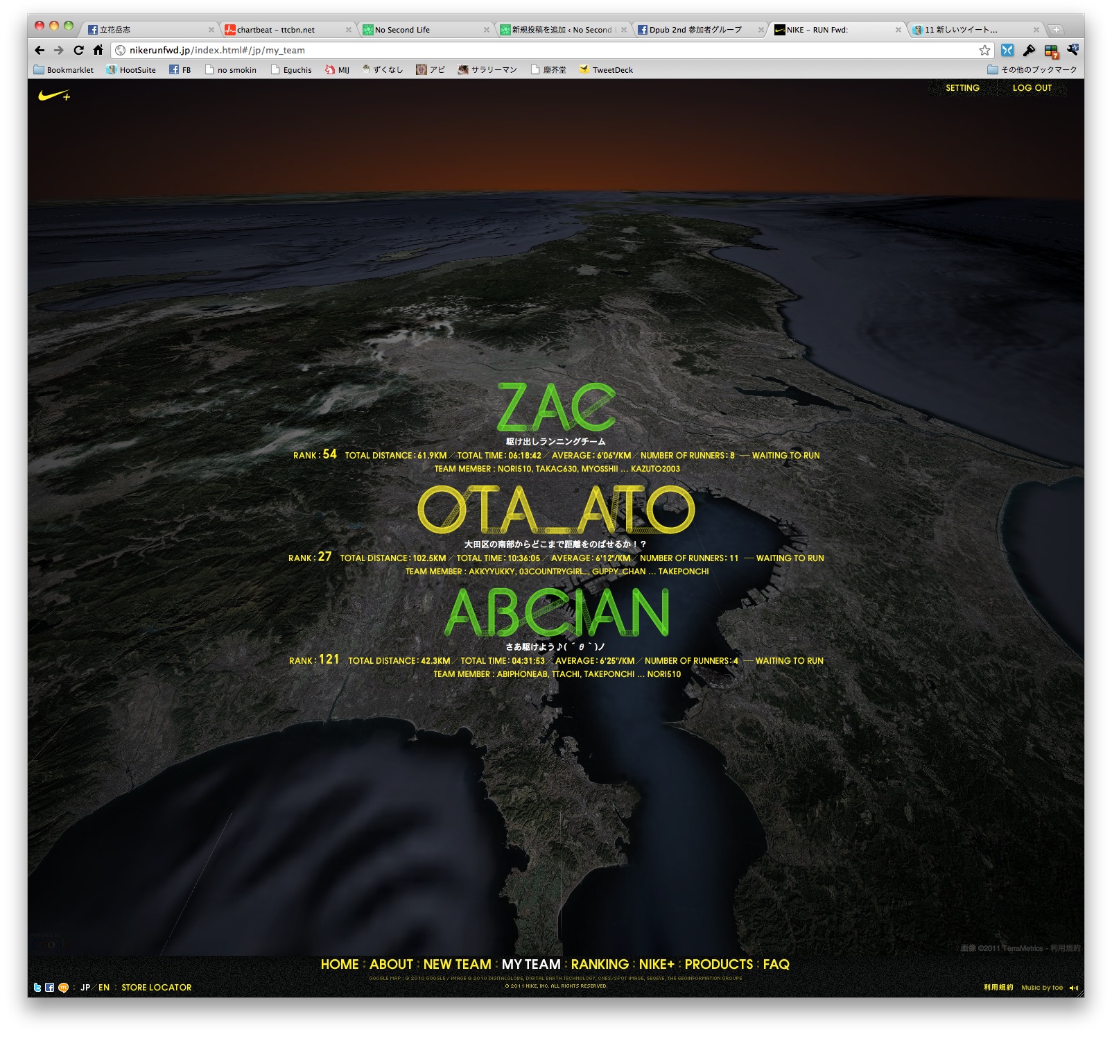Image resolution: width=1112 pixels, height=1039 pixels.
Task: Open the browser home page icon
Action: [98, 50]
